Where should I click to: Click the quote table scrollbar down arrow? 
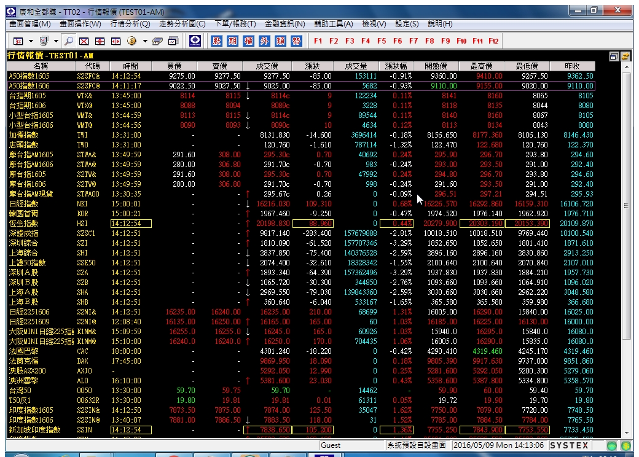tap(627, 434)
